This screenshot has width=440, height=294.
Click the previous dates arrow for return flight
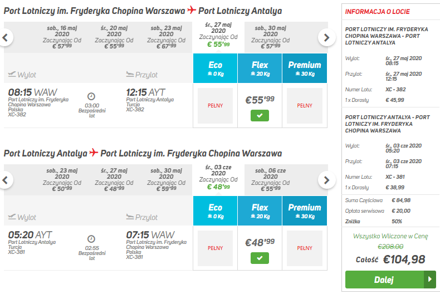[x=5, y=180]
